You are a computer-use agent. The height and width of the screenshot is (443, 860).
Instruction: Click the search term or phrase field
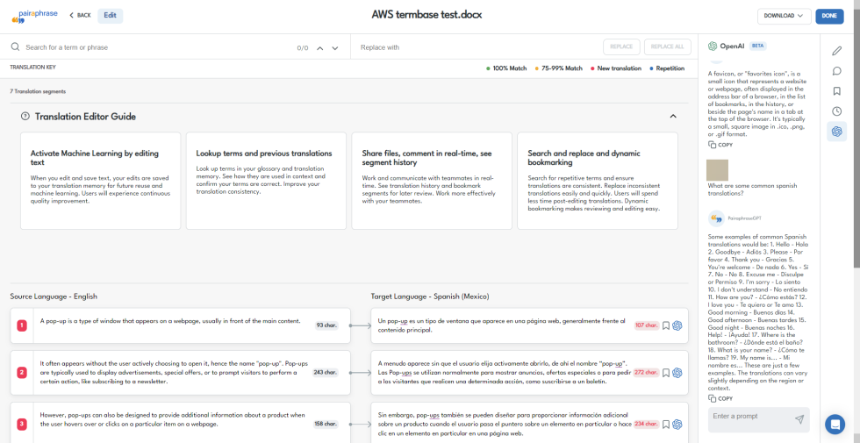(158, 47)
